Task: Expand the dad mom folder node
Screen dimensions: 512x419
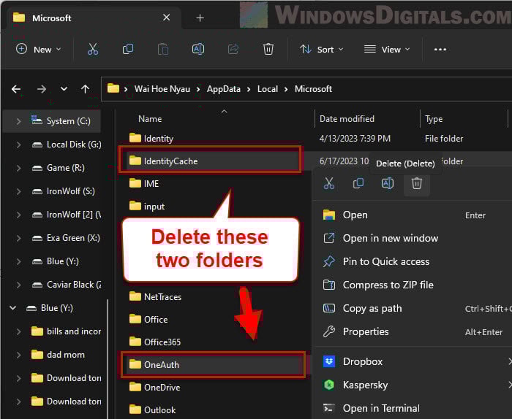Action: 18,355
